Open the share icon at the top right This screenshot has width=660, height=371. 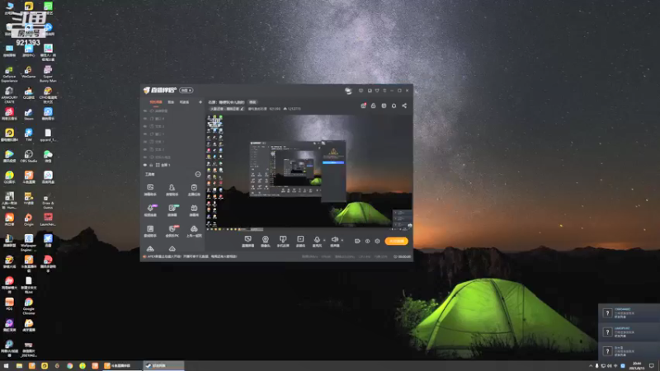[x=404, y=106]
